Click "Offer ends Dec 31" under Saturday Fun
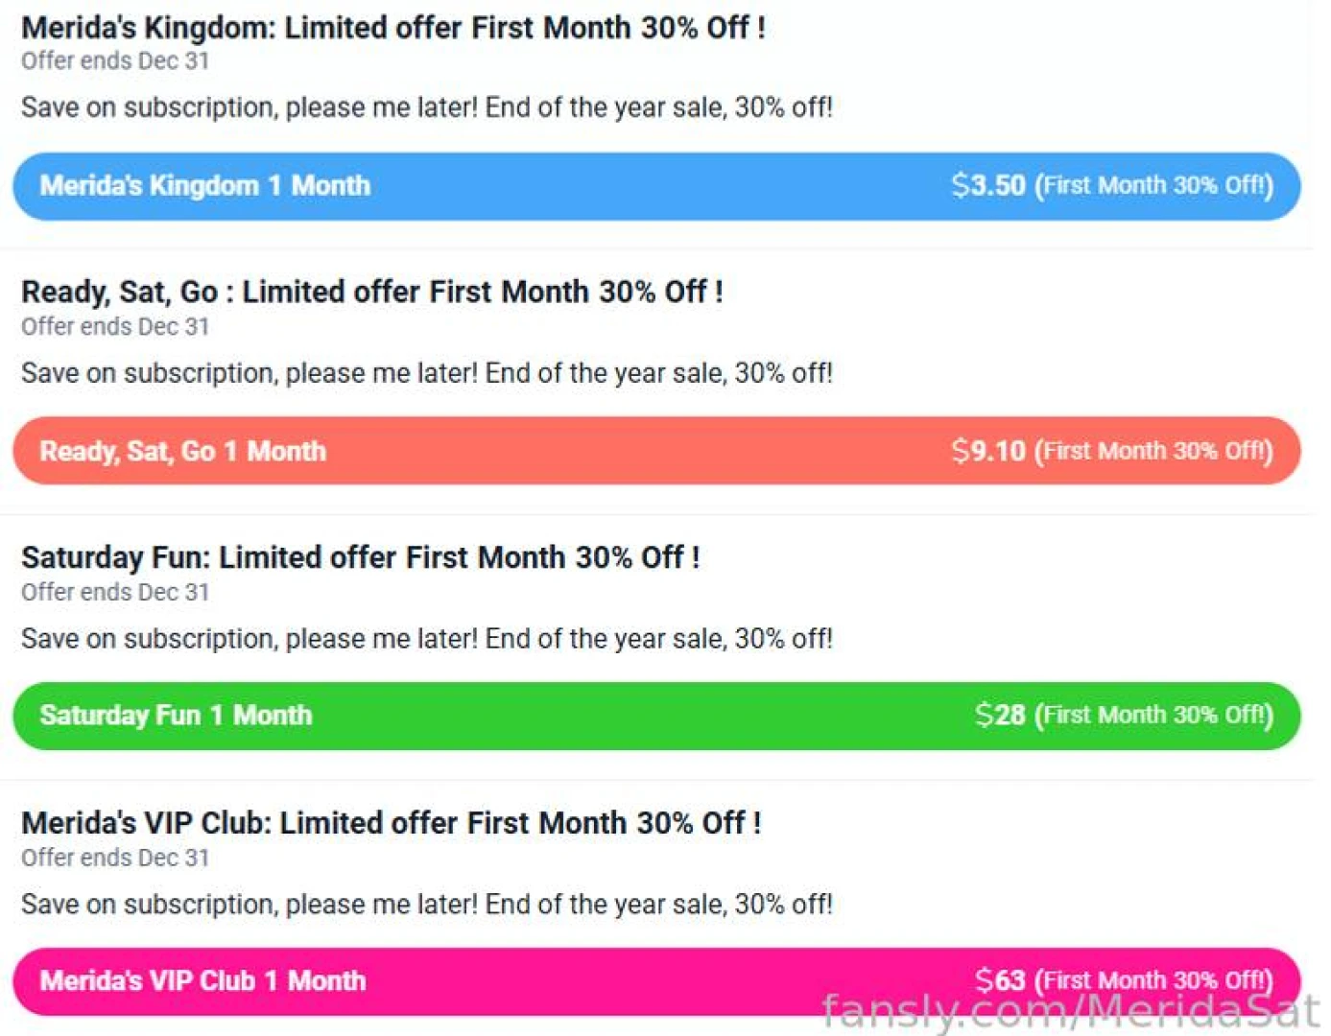 coord(115,593)
